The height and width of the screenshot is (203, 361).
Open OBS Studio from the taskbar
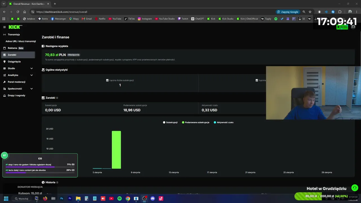144,198
